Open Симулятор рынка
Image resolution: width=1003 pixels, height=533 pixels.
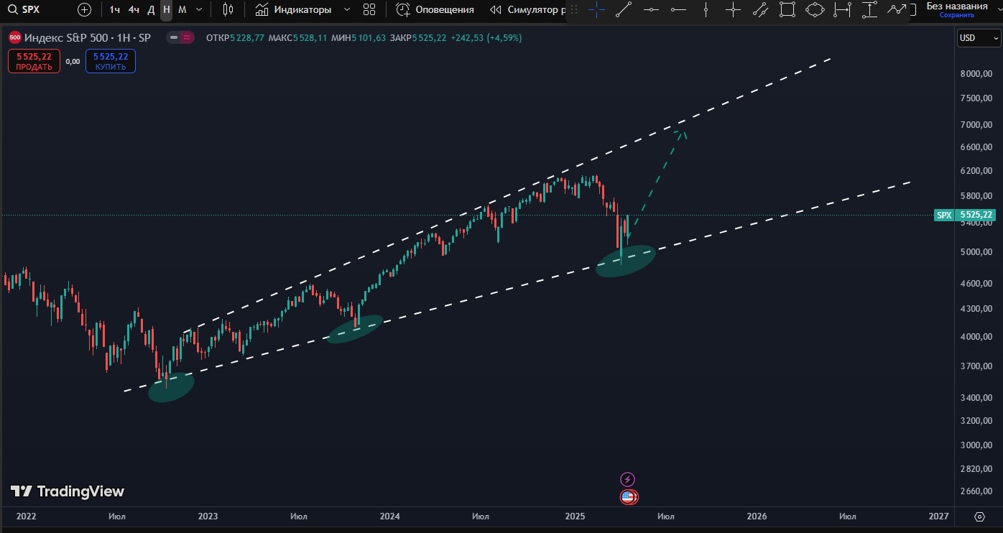click(530, 9)
